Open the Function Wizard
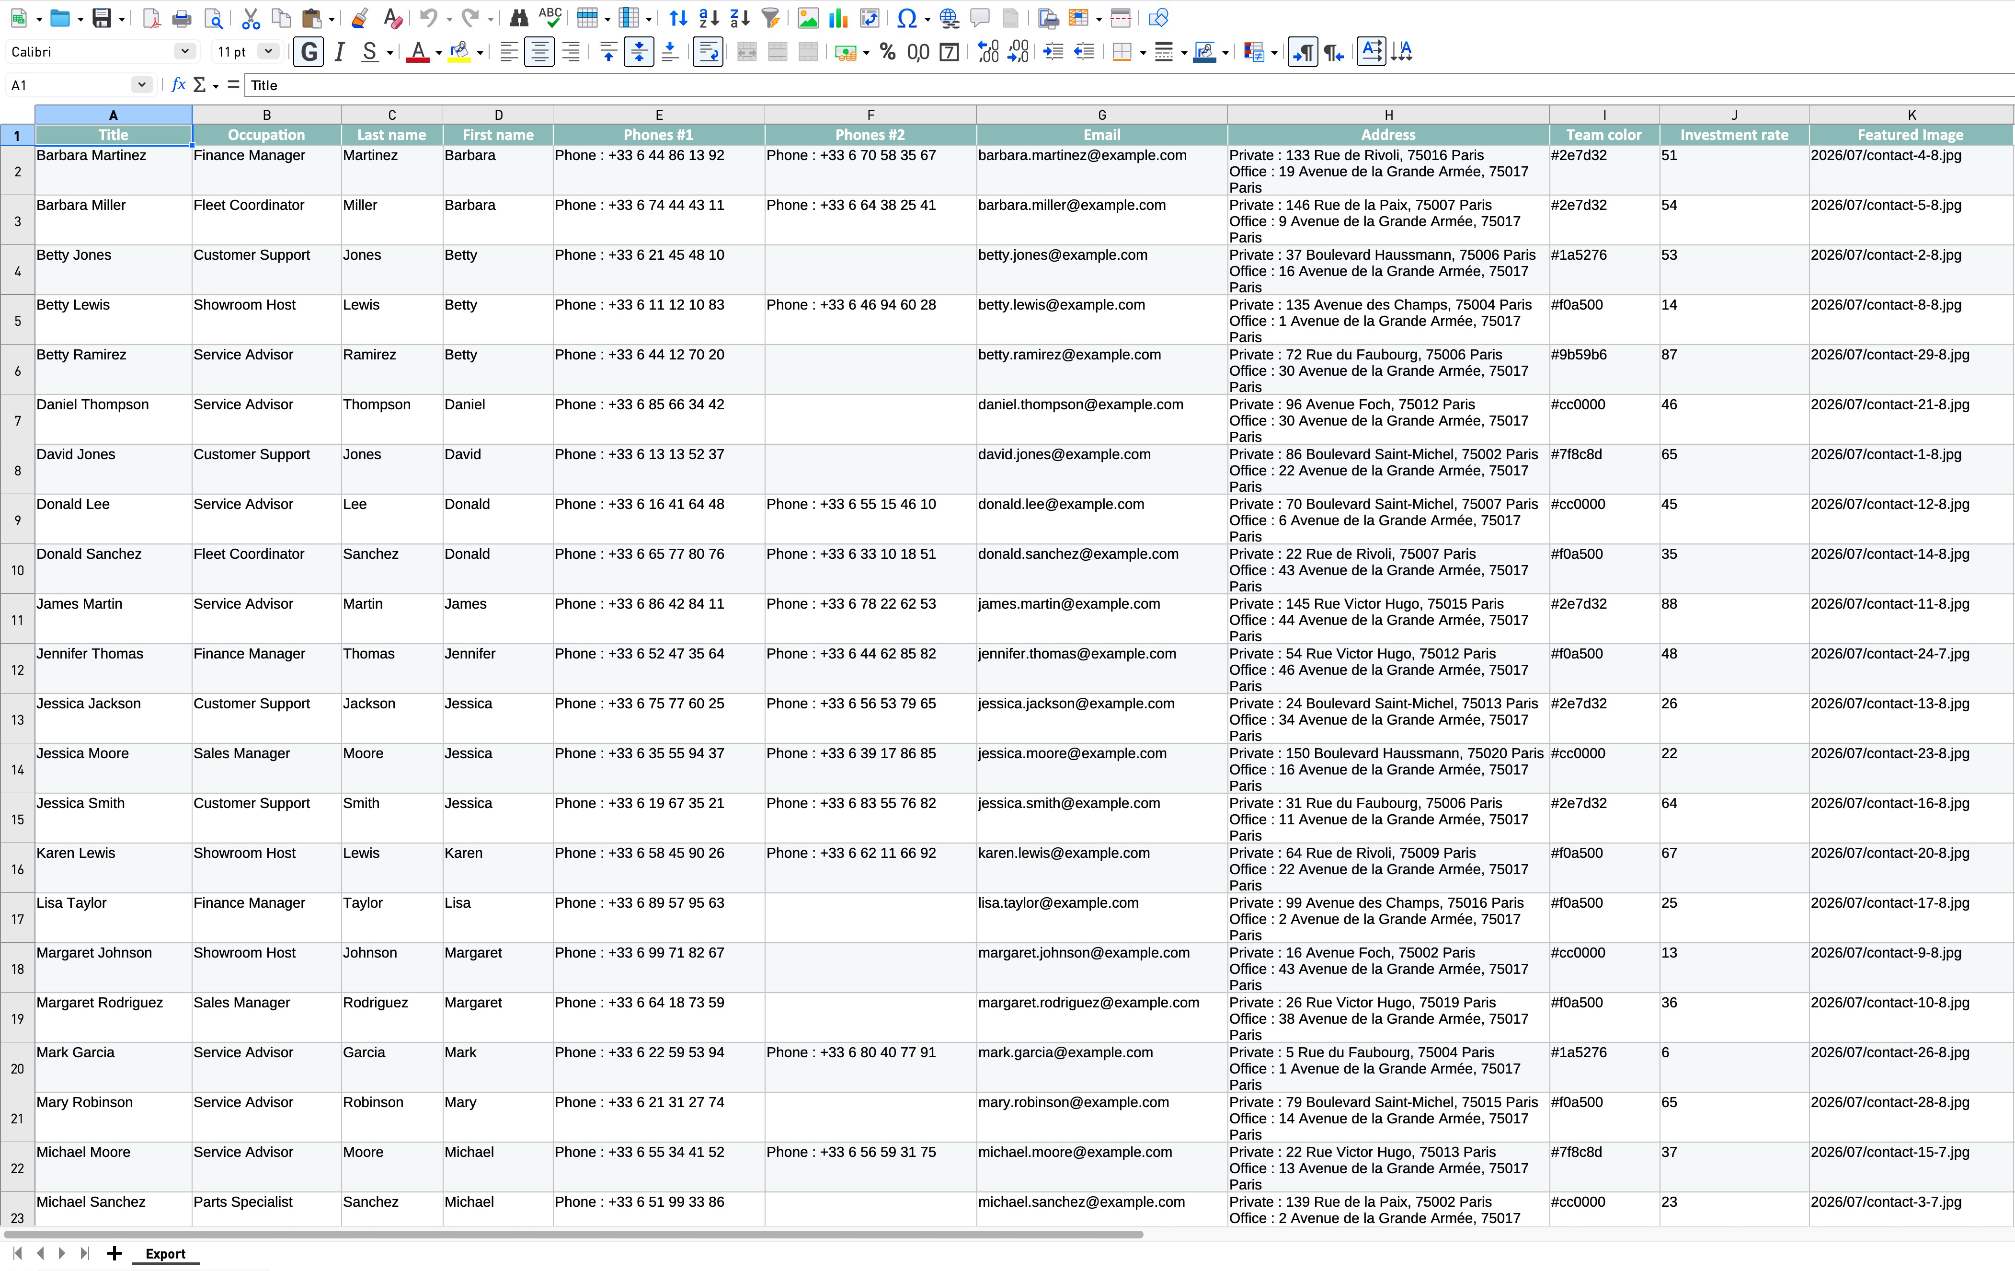 [x=178, y=84]
